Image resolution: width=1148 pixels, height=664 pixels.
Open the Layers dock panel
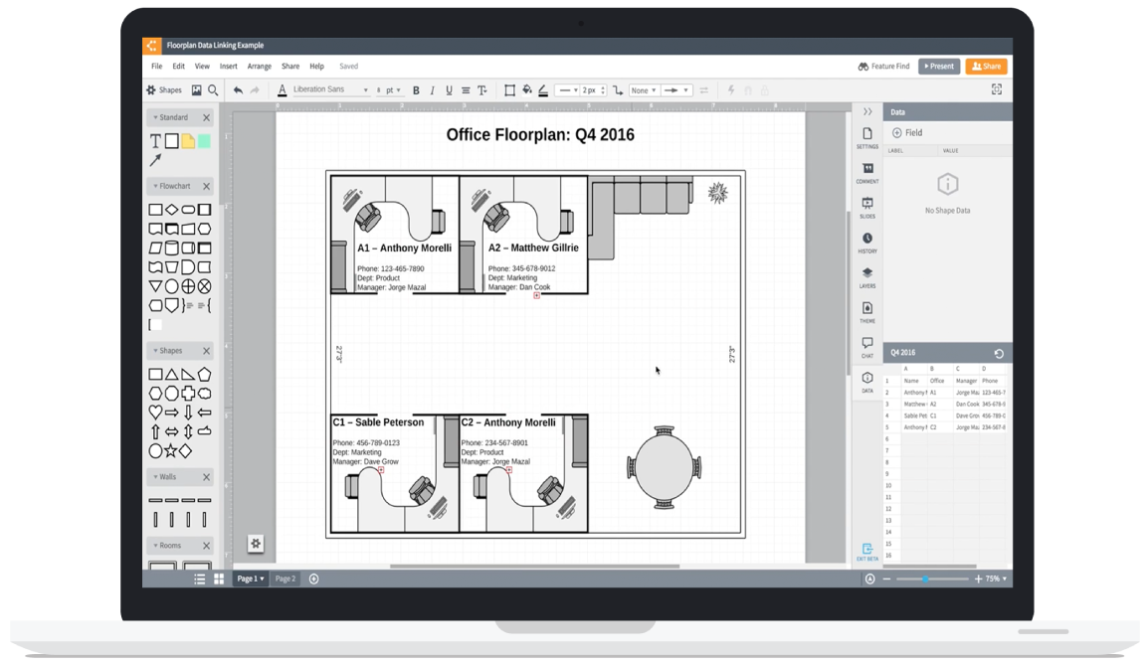click(x=867, y=278)
